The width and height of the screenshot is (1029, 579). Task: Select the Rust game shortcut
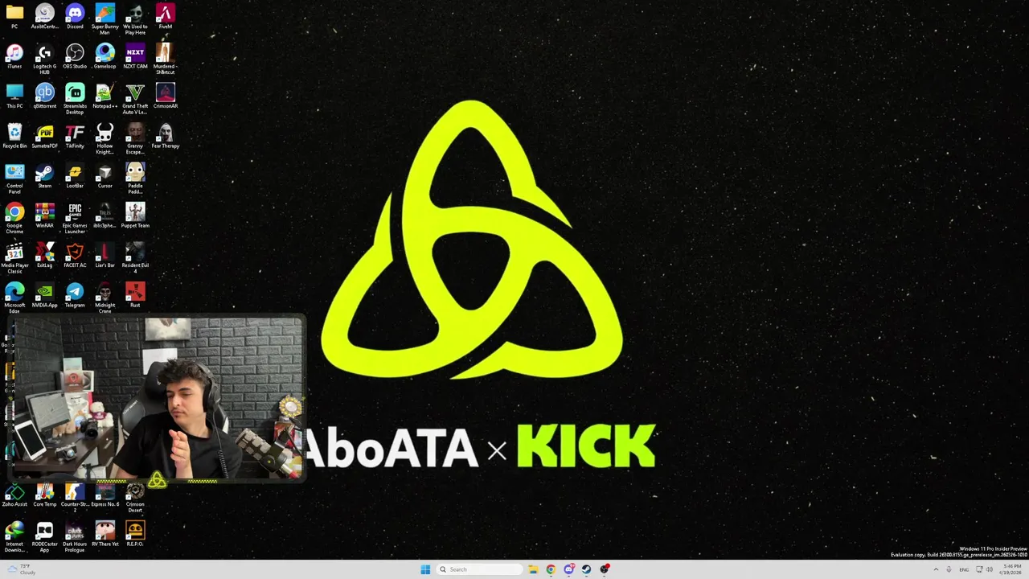click(135, 295)
